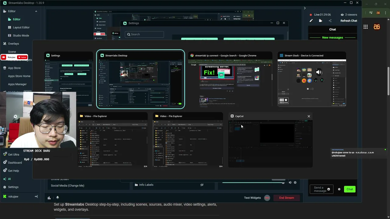Image resolution: width=390 pixels, height=219 pixels.
Task: Open the Stream Dock window thumbnail
Action: [312, 79]
